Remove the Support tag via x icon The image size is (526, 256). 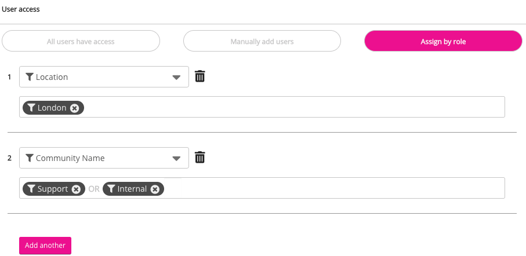76,189
